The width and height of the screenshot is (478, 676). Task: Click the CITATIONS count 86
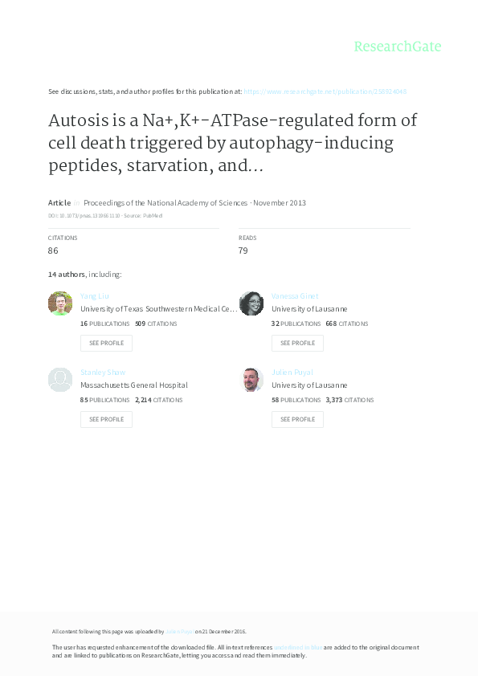click(54, 250)
